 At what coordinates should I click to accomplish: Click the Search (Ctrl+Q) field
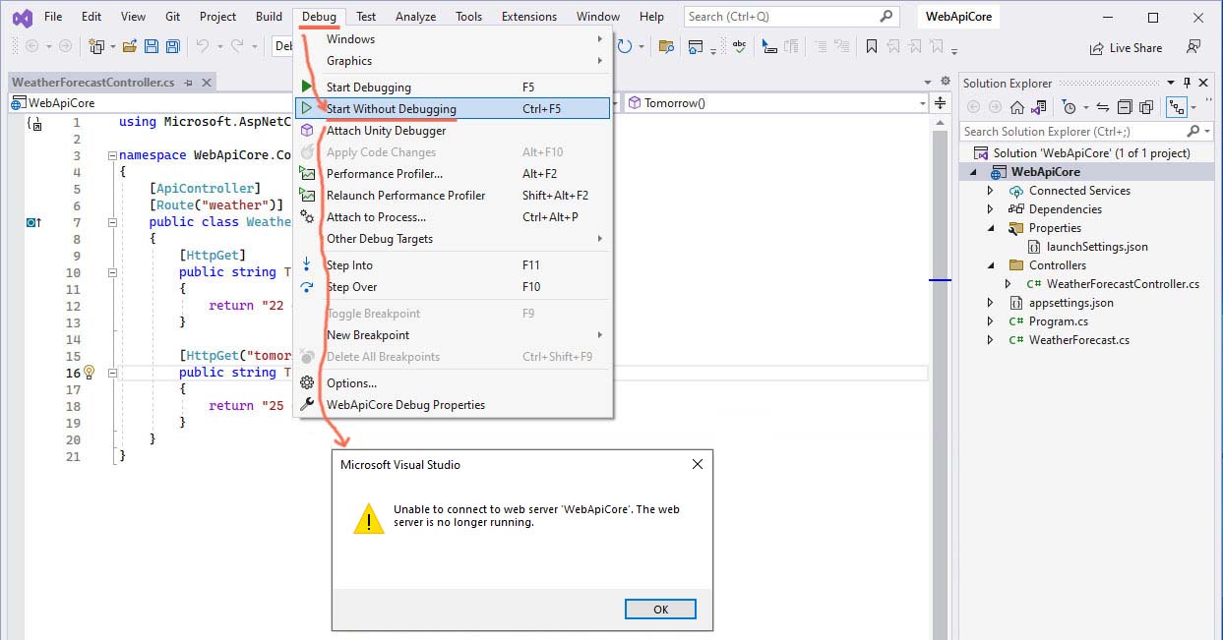[791, 17]
